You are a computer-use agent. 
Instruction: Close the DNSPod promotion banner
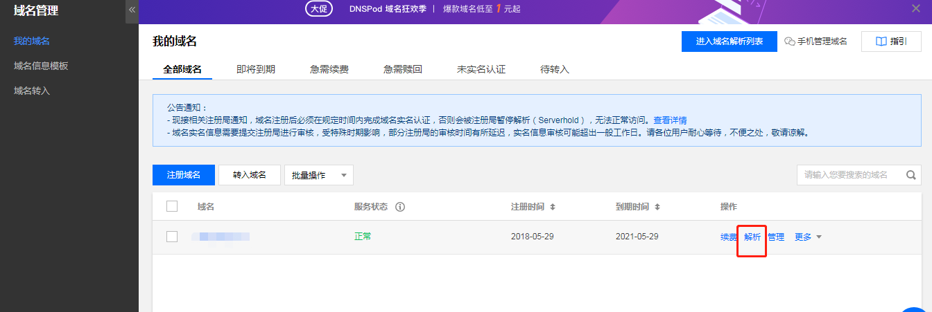pos(915,8)
